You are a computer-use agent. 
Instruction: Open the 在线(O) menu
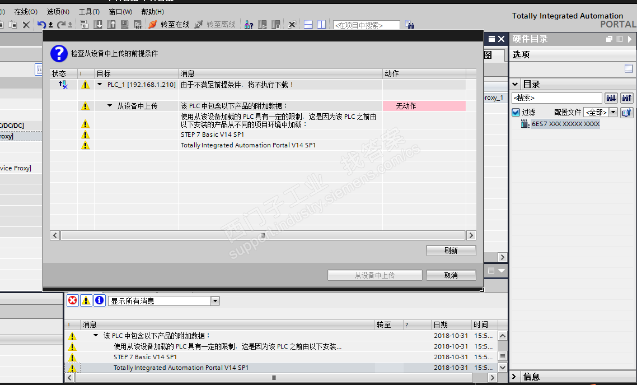tap(26, 12)
